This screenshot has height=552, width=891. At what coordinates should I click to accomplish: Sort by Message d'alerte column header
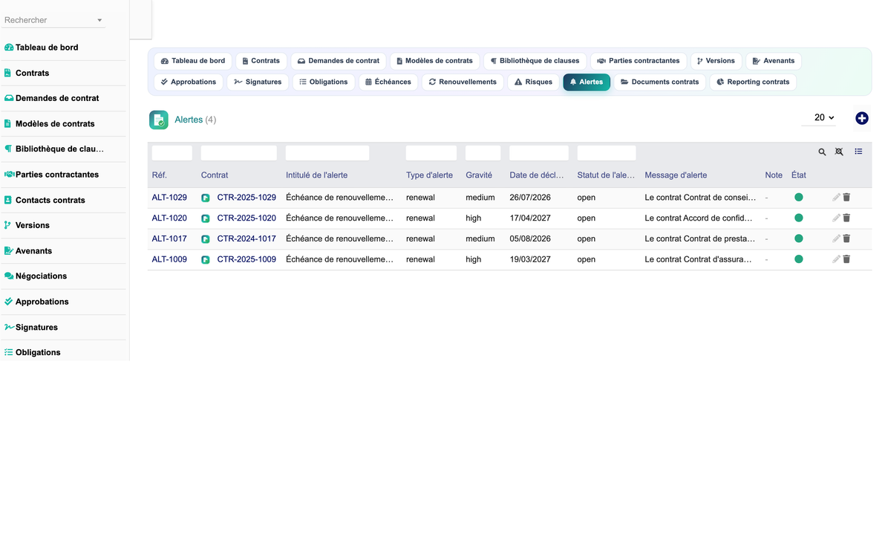point(676,175)
